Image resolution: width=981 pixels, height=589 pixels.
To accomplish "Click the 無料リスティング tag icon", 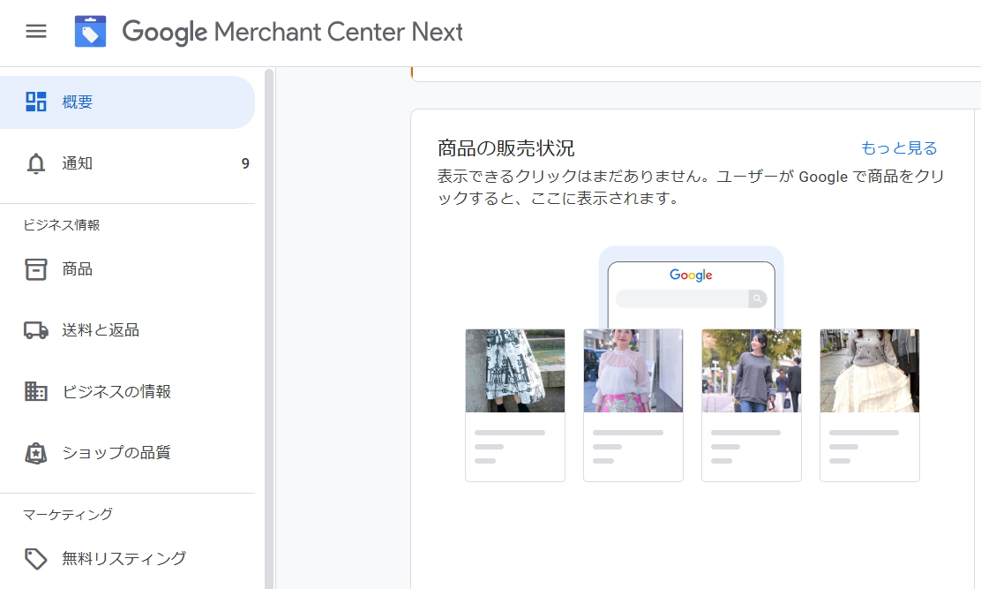I will [36, 558].
